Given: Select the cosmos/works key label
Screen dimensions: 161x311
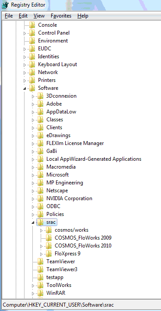Looking at the screenshot, I should click(71, 230).
